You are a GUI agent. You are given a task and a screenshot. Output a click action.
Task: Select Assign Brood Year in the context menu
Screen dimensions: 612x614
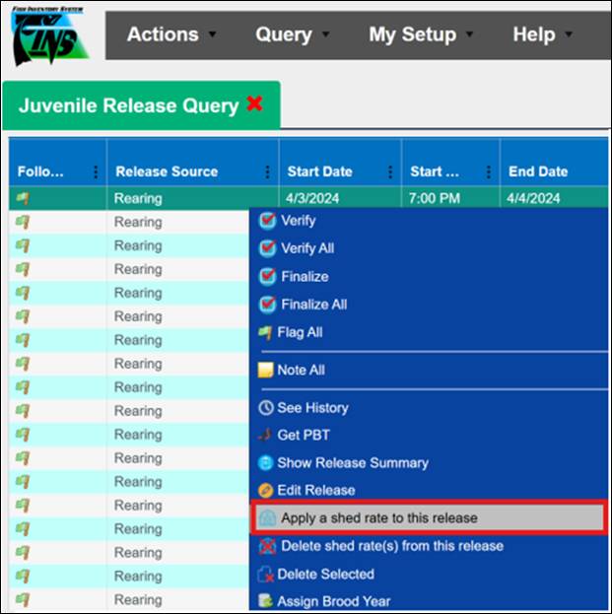(x=334, y=601)
